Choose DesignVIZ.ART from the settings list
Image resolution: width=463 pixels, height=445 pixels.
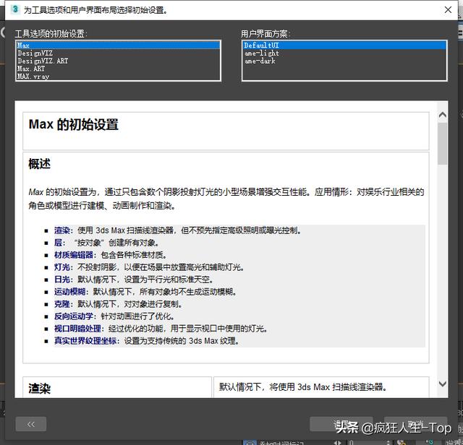[x=43, y=61]
